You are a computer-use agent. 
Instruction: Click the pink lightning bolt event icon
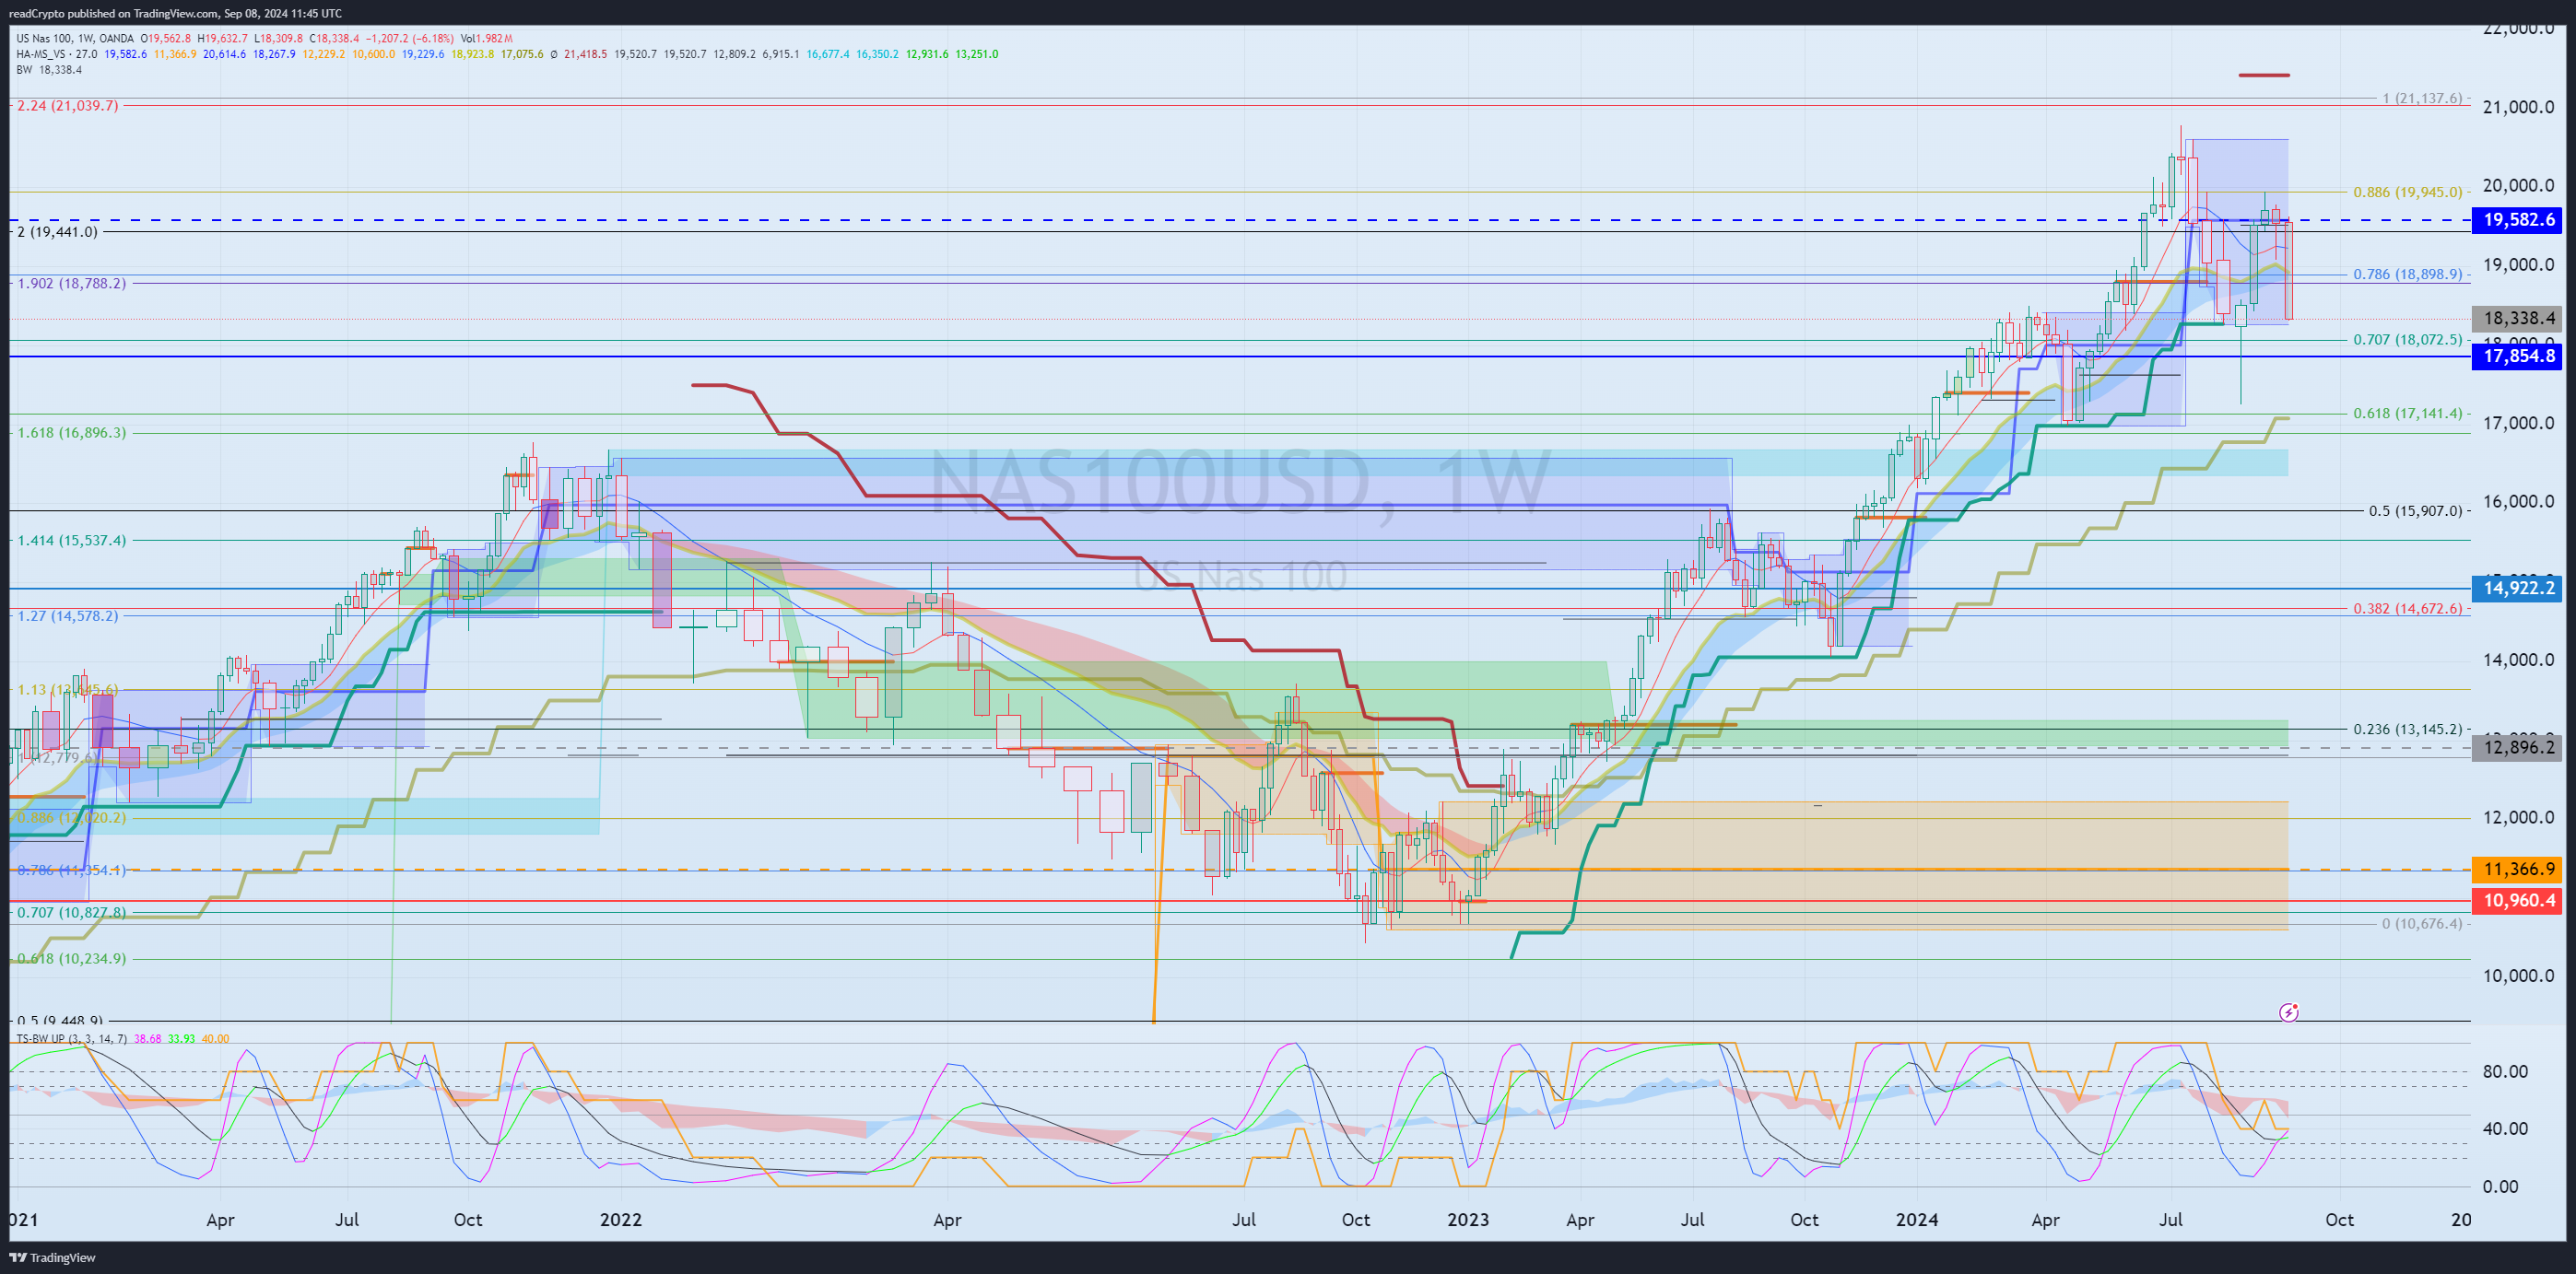[2288, 1012]
